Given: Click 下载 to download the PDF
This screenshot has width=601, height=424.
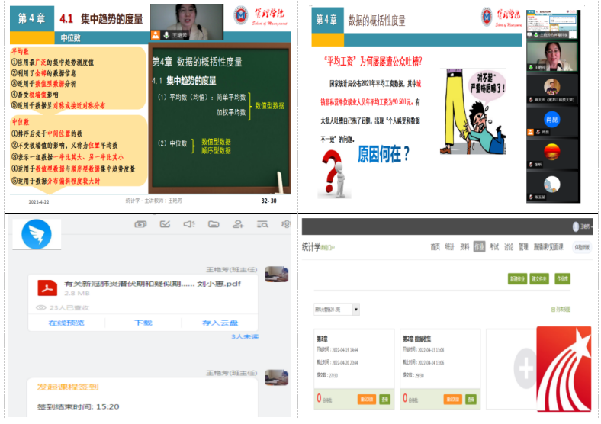Looking at the screenshot, I should click(143, 323).
